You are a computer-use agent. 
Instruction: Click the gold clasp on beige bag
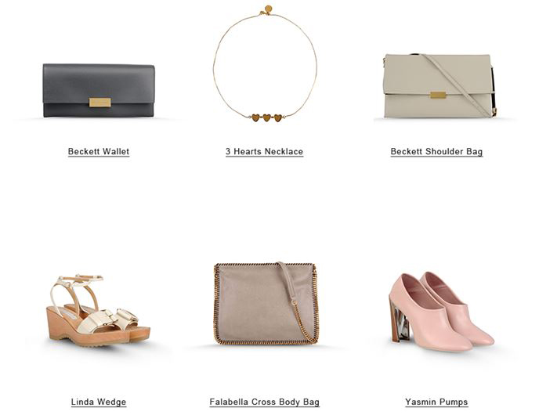(438, 96)
